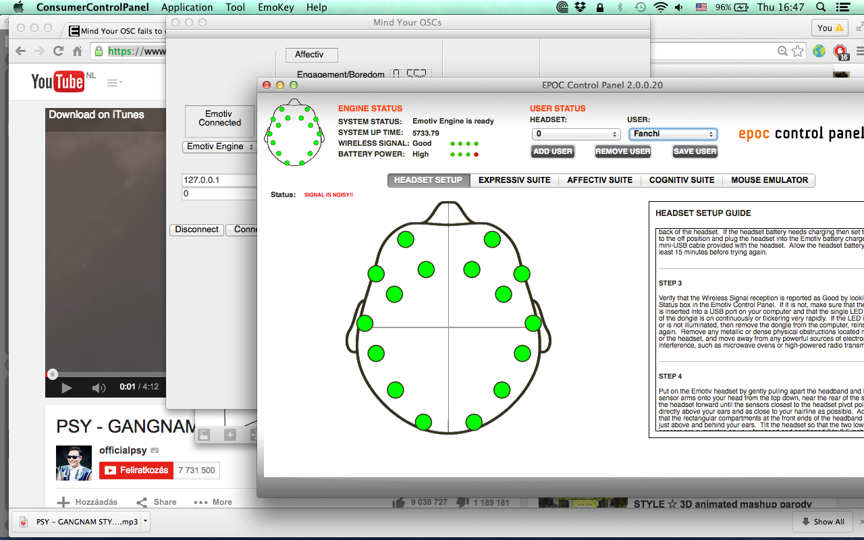Click the globe extension icon in Chrome

819,51
